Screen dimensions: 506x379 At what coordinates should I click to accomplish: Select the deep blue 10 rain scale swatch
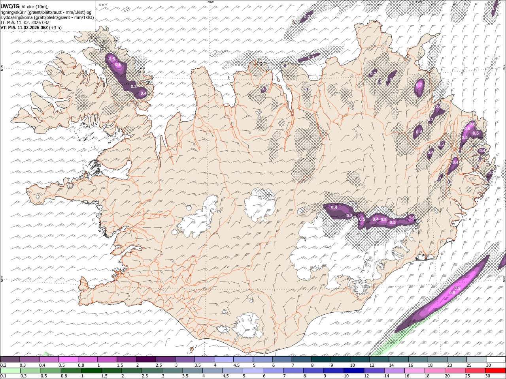click(354, 370)
